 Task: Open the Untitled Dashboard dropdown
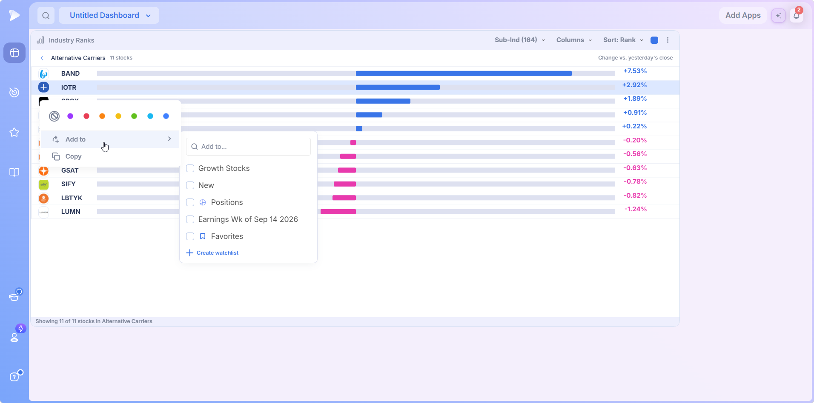click(109, 15)
